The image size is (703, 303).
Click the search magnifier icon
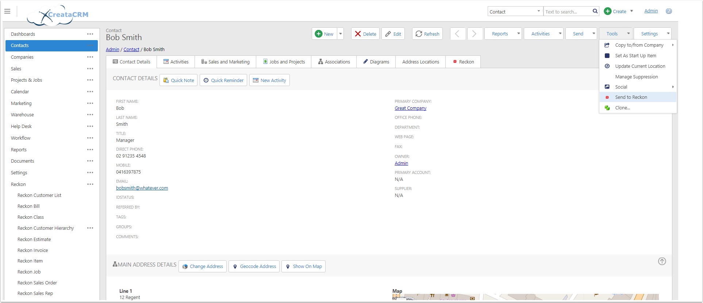(595, 11)
